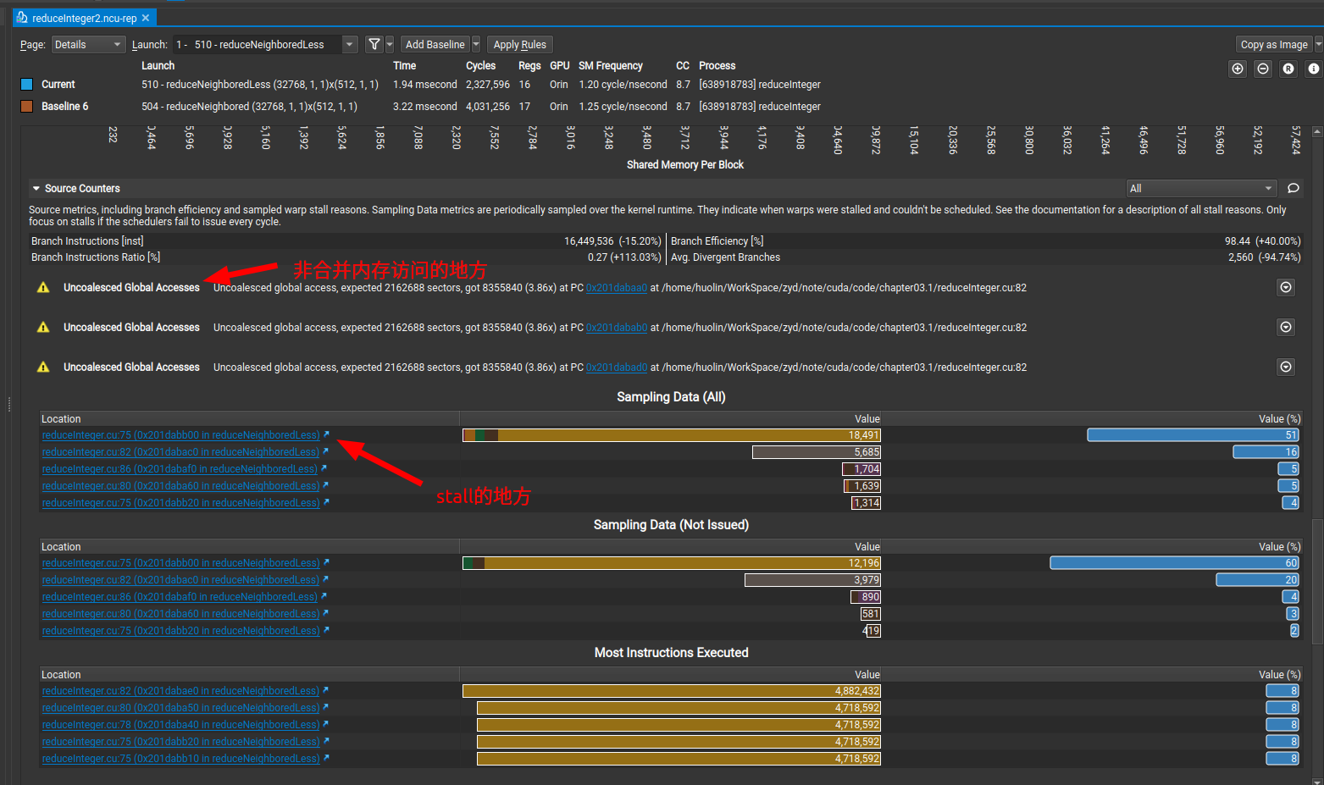Open the Add Baseline dropdown arrow
The height and width of the screenshot is (785, 1324).
476,44
